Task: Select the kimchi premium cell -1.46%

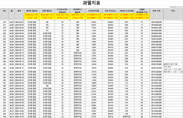Action: point(94,80)
